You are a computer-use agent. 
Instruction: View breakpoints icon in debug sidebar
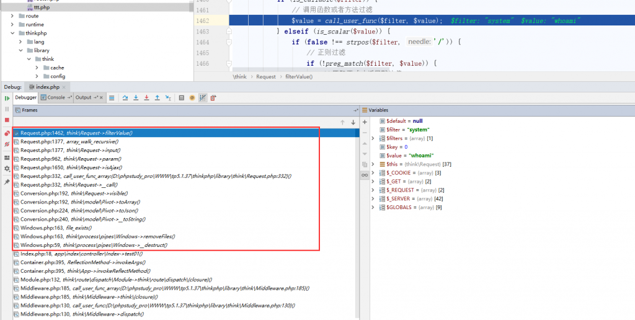pyautogui.click(x=7, y=133)
